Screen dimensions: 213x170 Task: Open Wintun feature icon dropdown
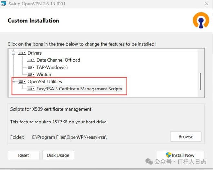pyautogui.click(x=31, y=74)
